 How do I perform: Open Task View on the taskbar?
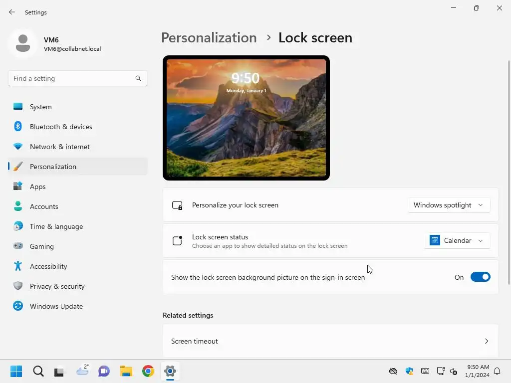tap(59, 371)
